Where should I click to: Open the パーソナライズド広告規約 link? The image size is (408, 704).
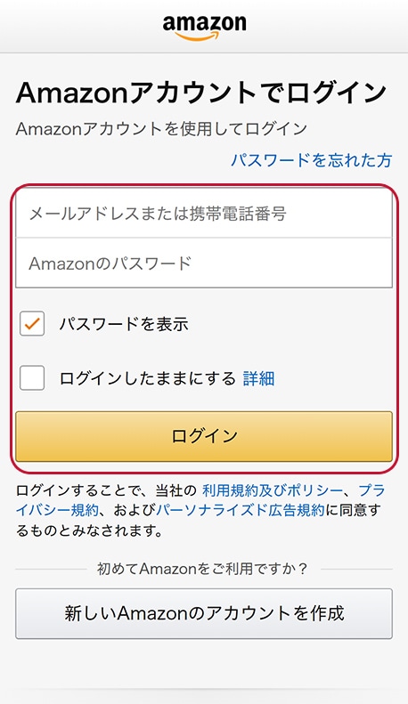click(240, 510)
